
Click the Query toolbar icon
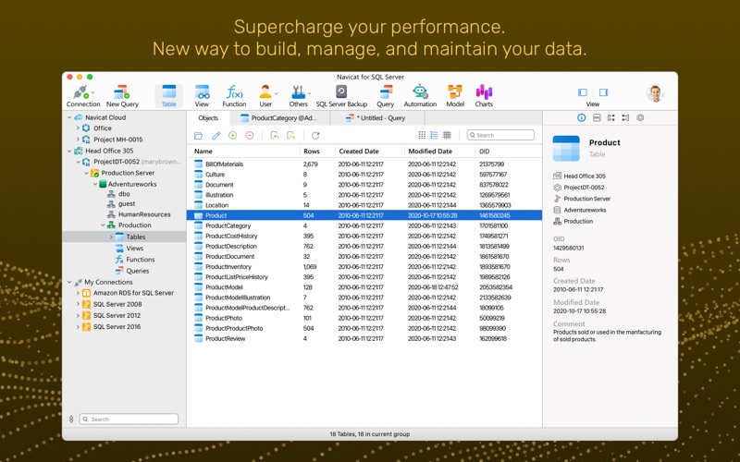[x=385, y=96]
